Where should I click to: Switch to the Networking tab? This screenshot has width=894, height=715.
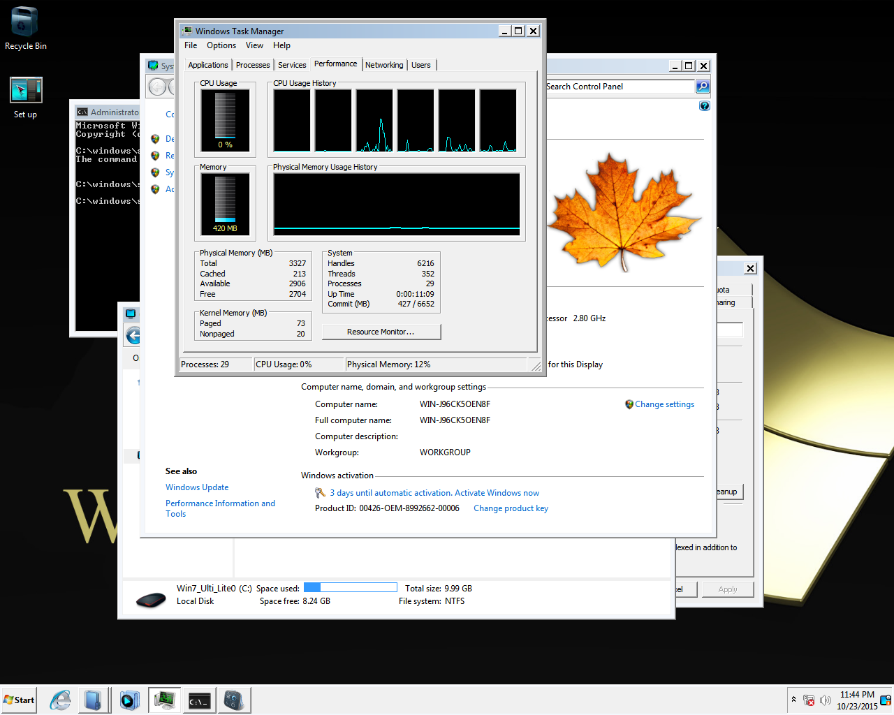pyautogui.click(x=384, y=65)
